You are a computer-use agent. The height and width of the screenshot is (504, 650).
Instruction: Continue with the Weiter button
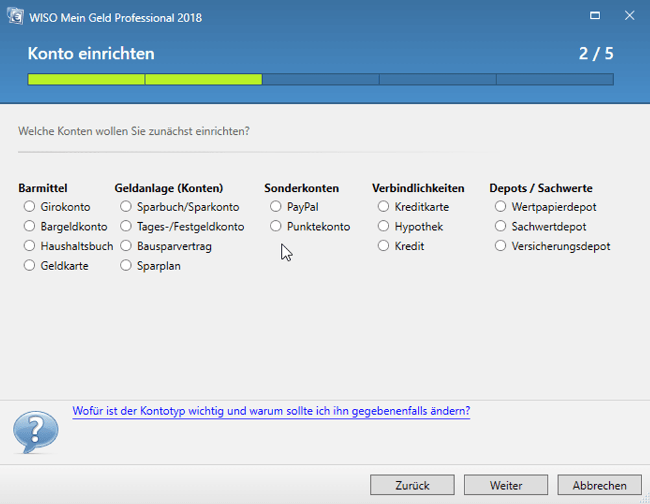506,485
